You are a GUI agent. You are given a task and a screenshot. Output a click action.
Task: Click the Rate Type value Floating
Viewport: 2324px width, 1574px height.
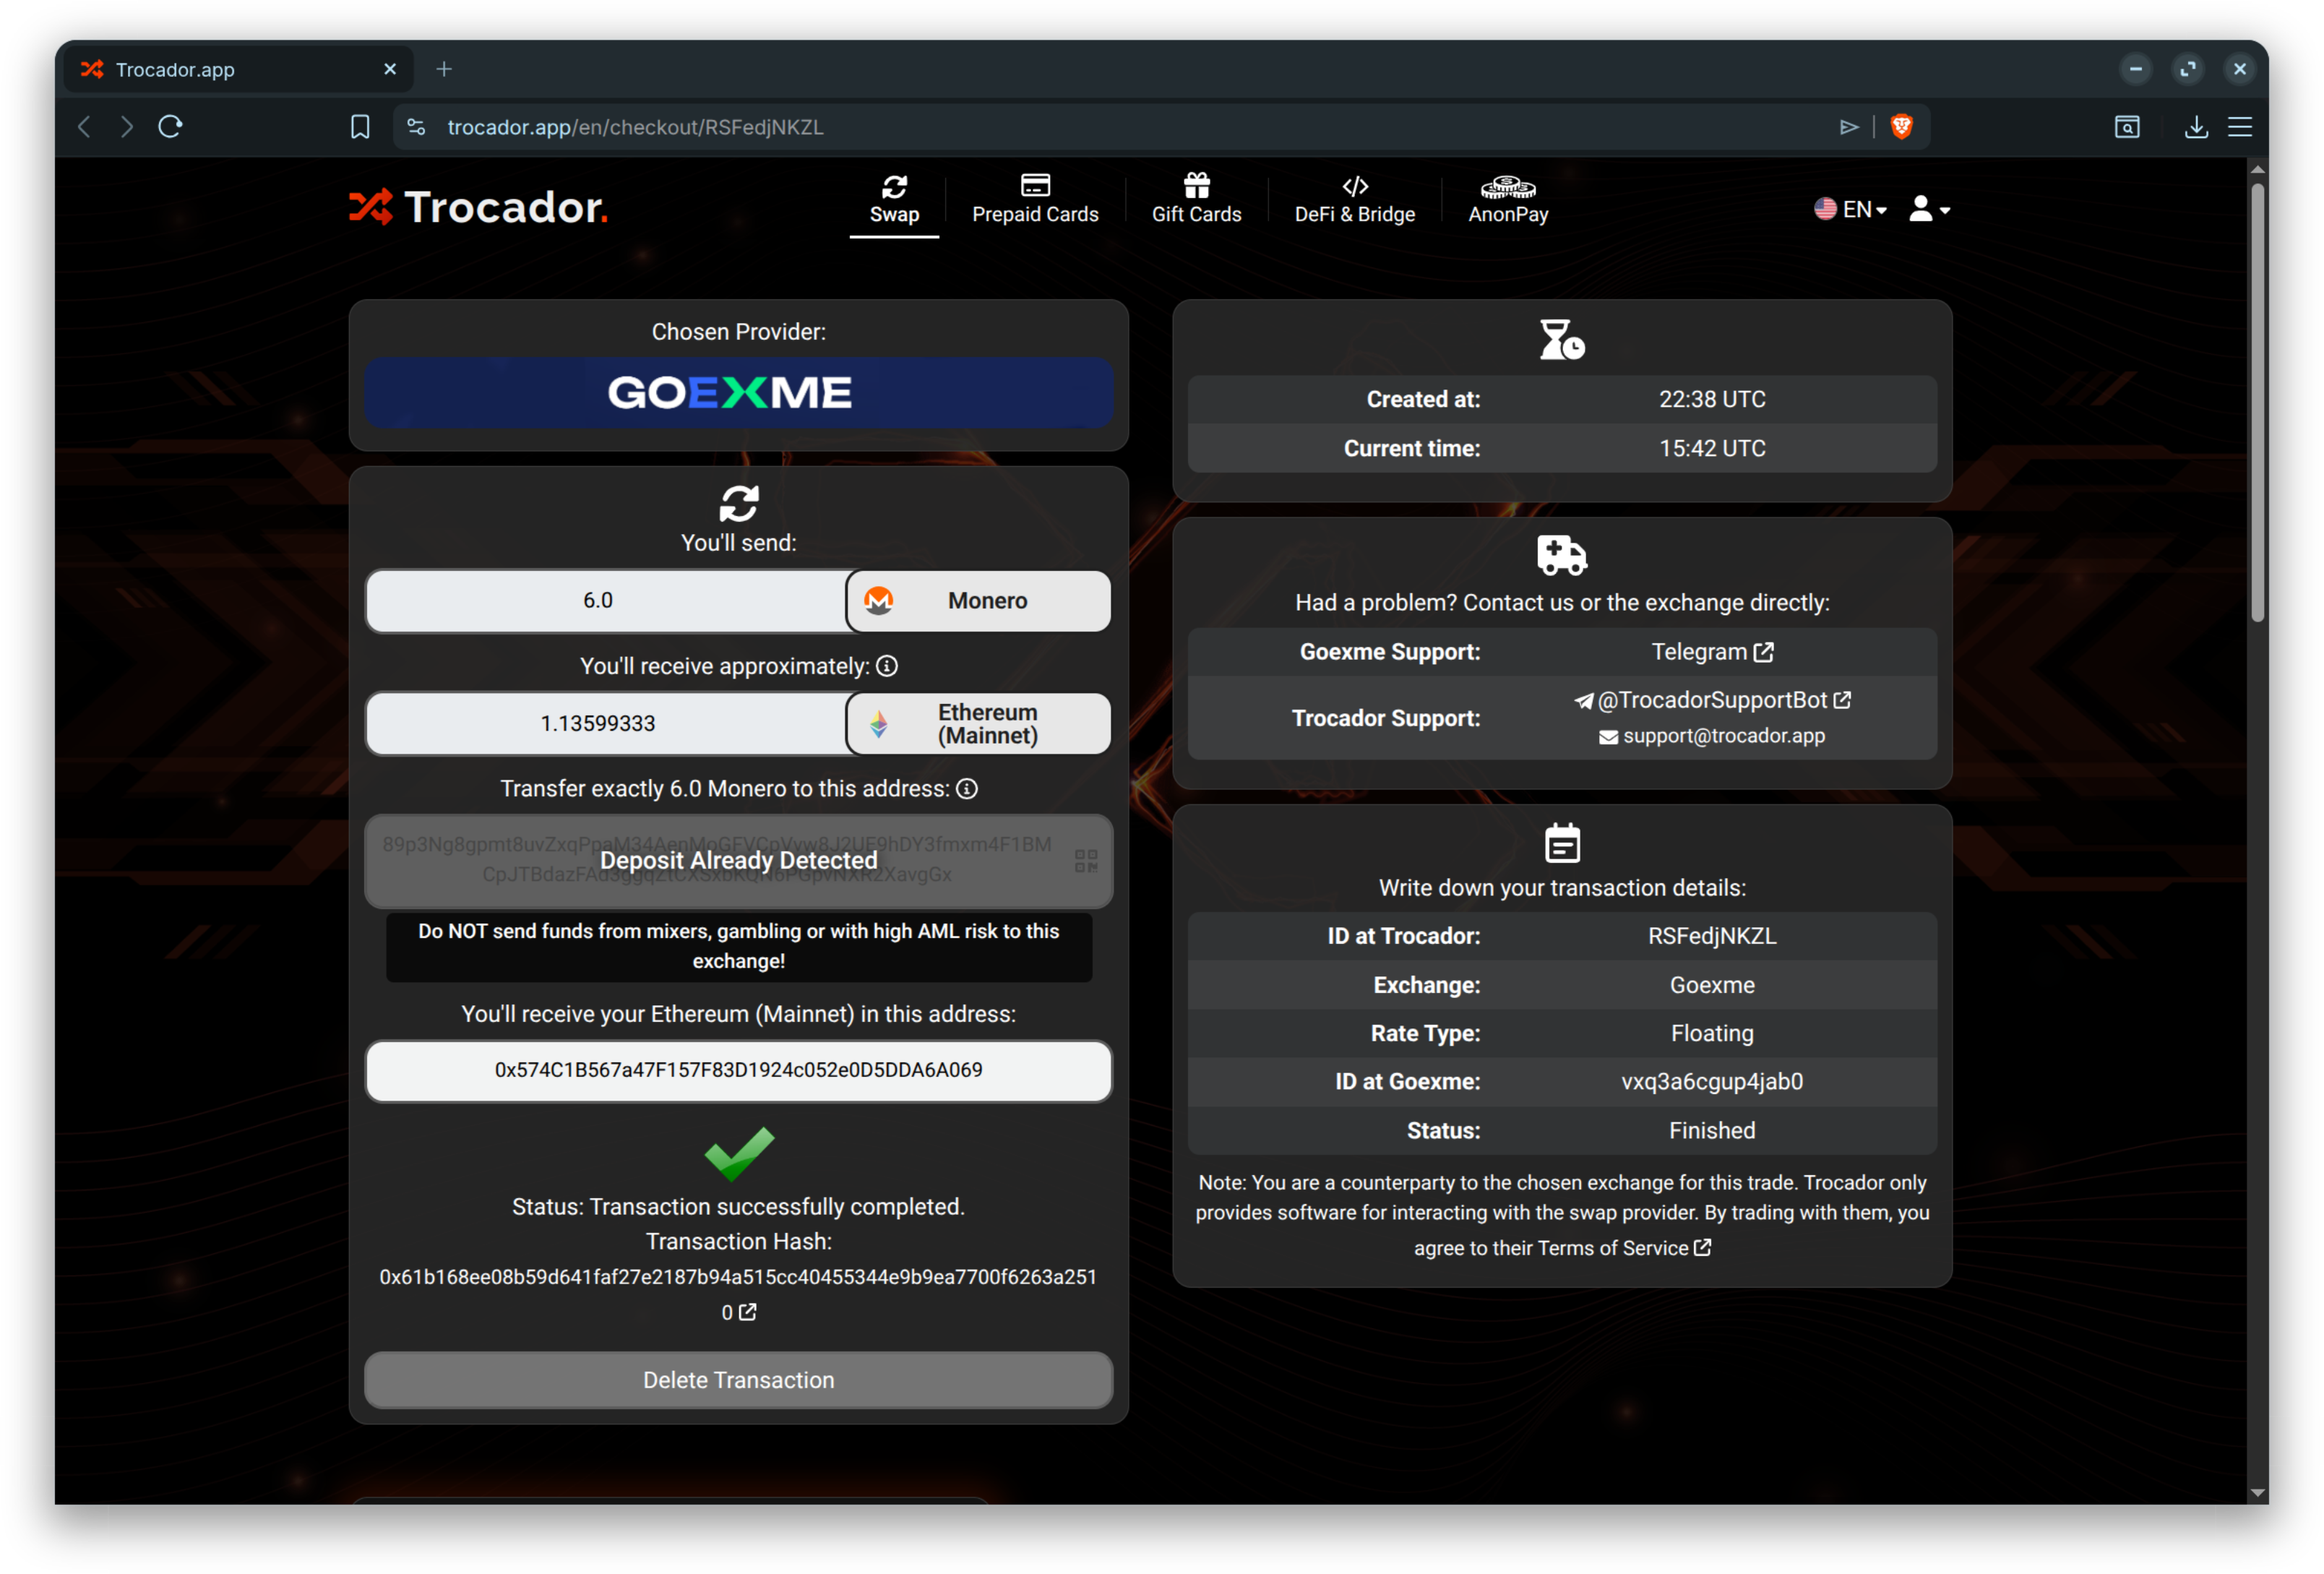(1712, 1033)
